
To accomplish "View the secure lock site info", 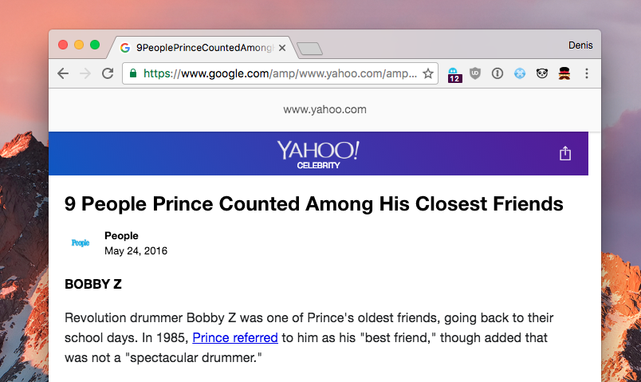I will [133, 73].
